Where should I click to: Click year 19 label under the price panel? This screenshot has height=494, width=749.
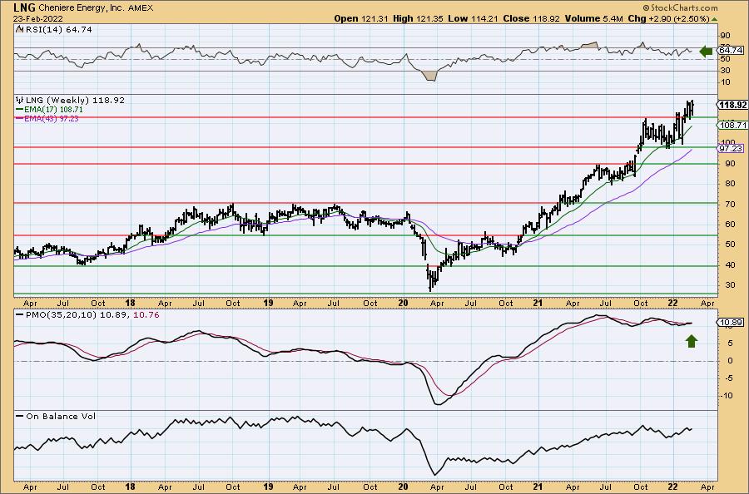pos(268,303)
